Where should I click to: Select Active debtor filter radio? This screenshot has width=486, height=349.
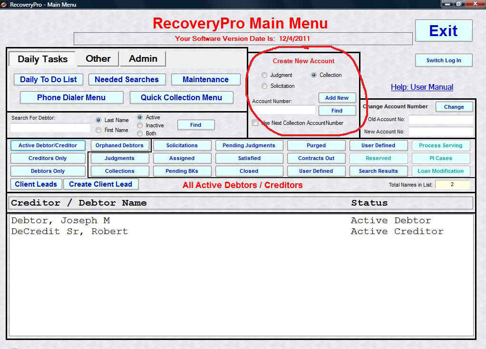140,117
